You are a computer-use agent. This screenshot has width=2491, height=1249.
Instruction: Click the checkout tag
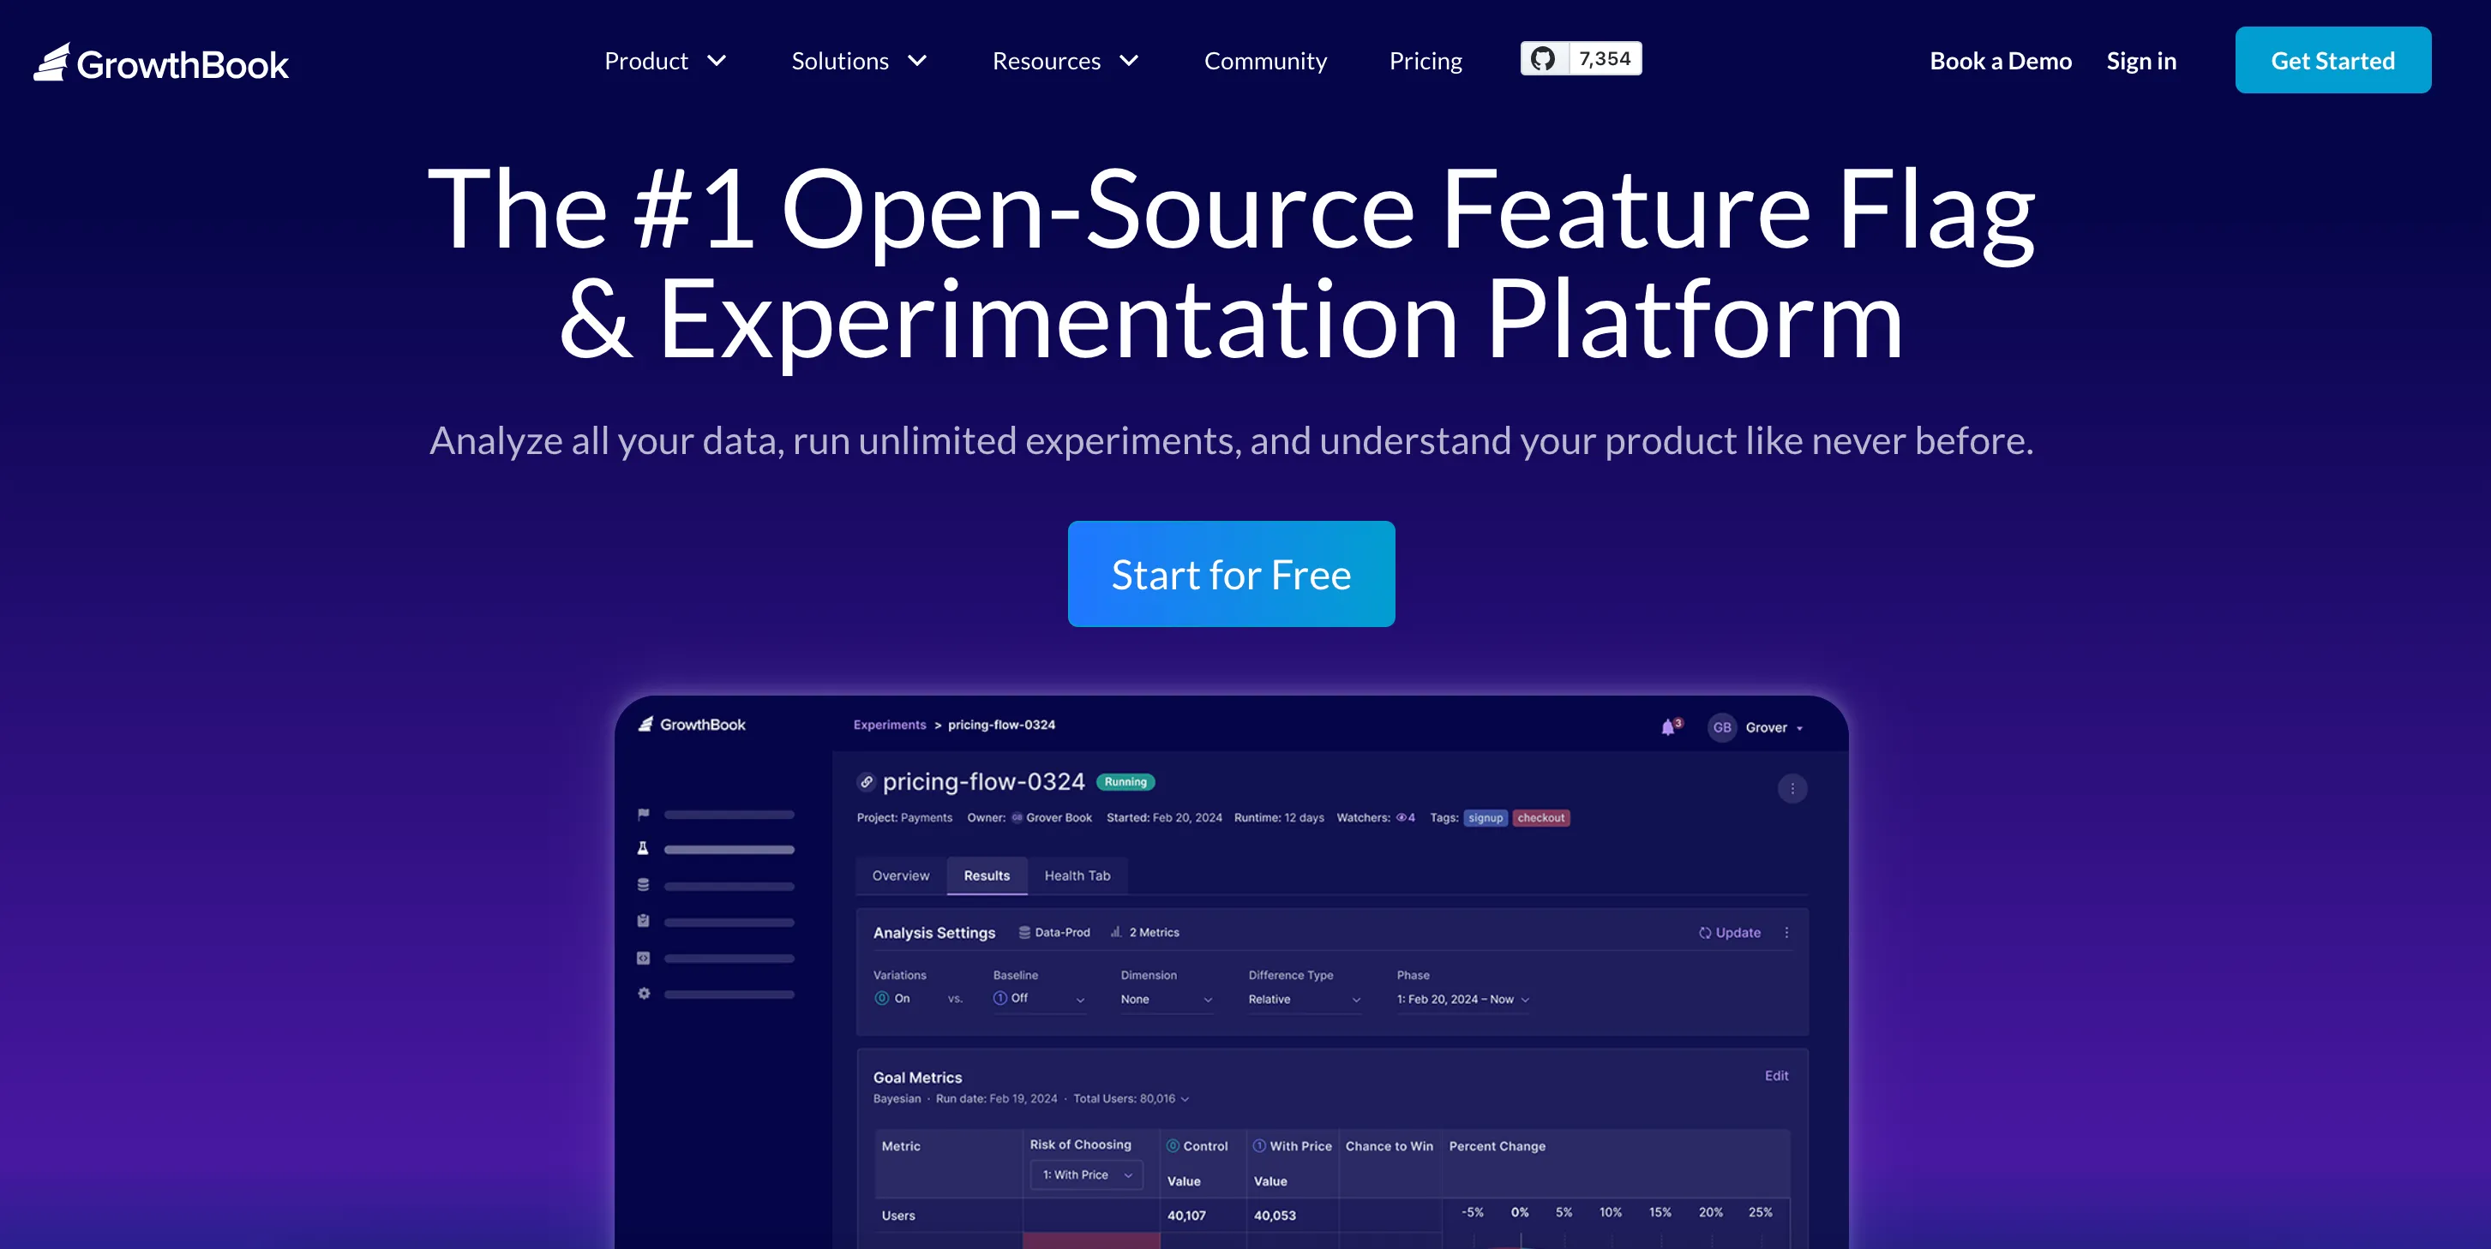1540,818
